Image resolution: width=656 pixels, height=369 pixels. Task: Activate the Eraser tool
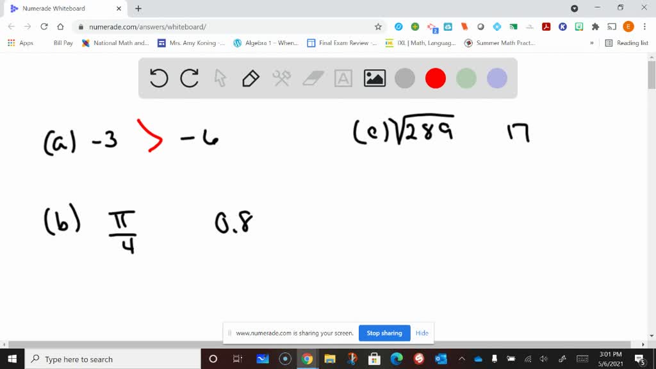coord(312,78)
